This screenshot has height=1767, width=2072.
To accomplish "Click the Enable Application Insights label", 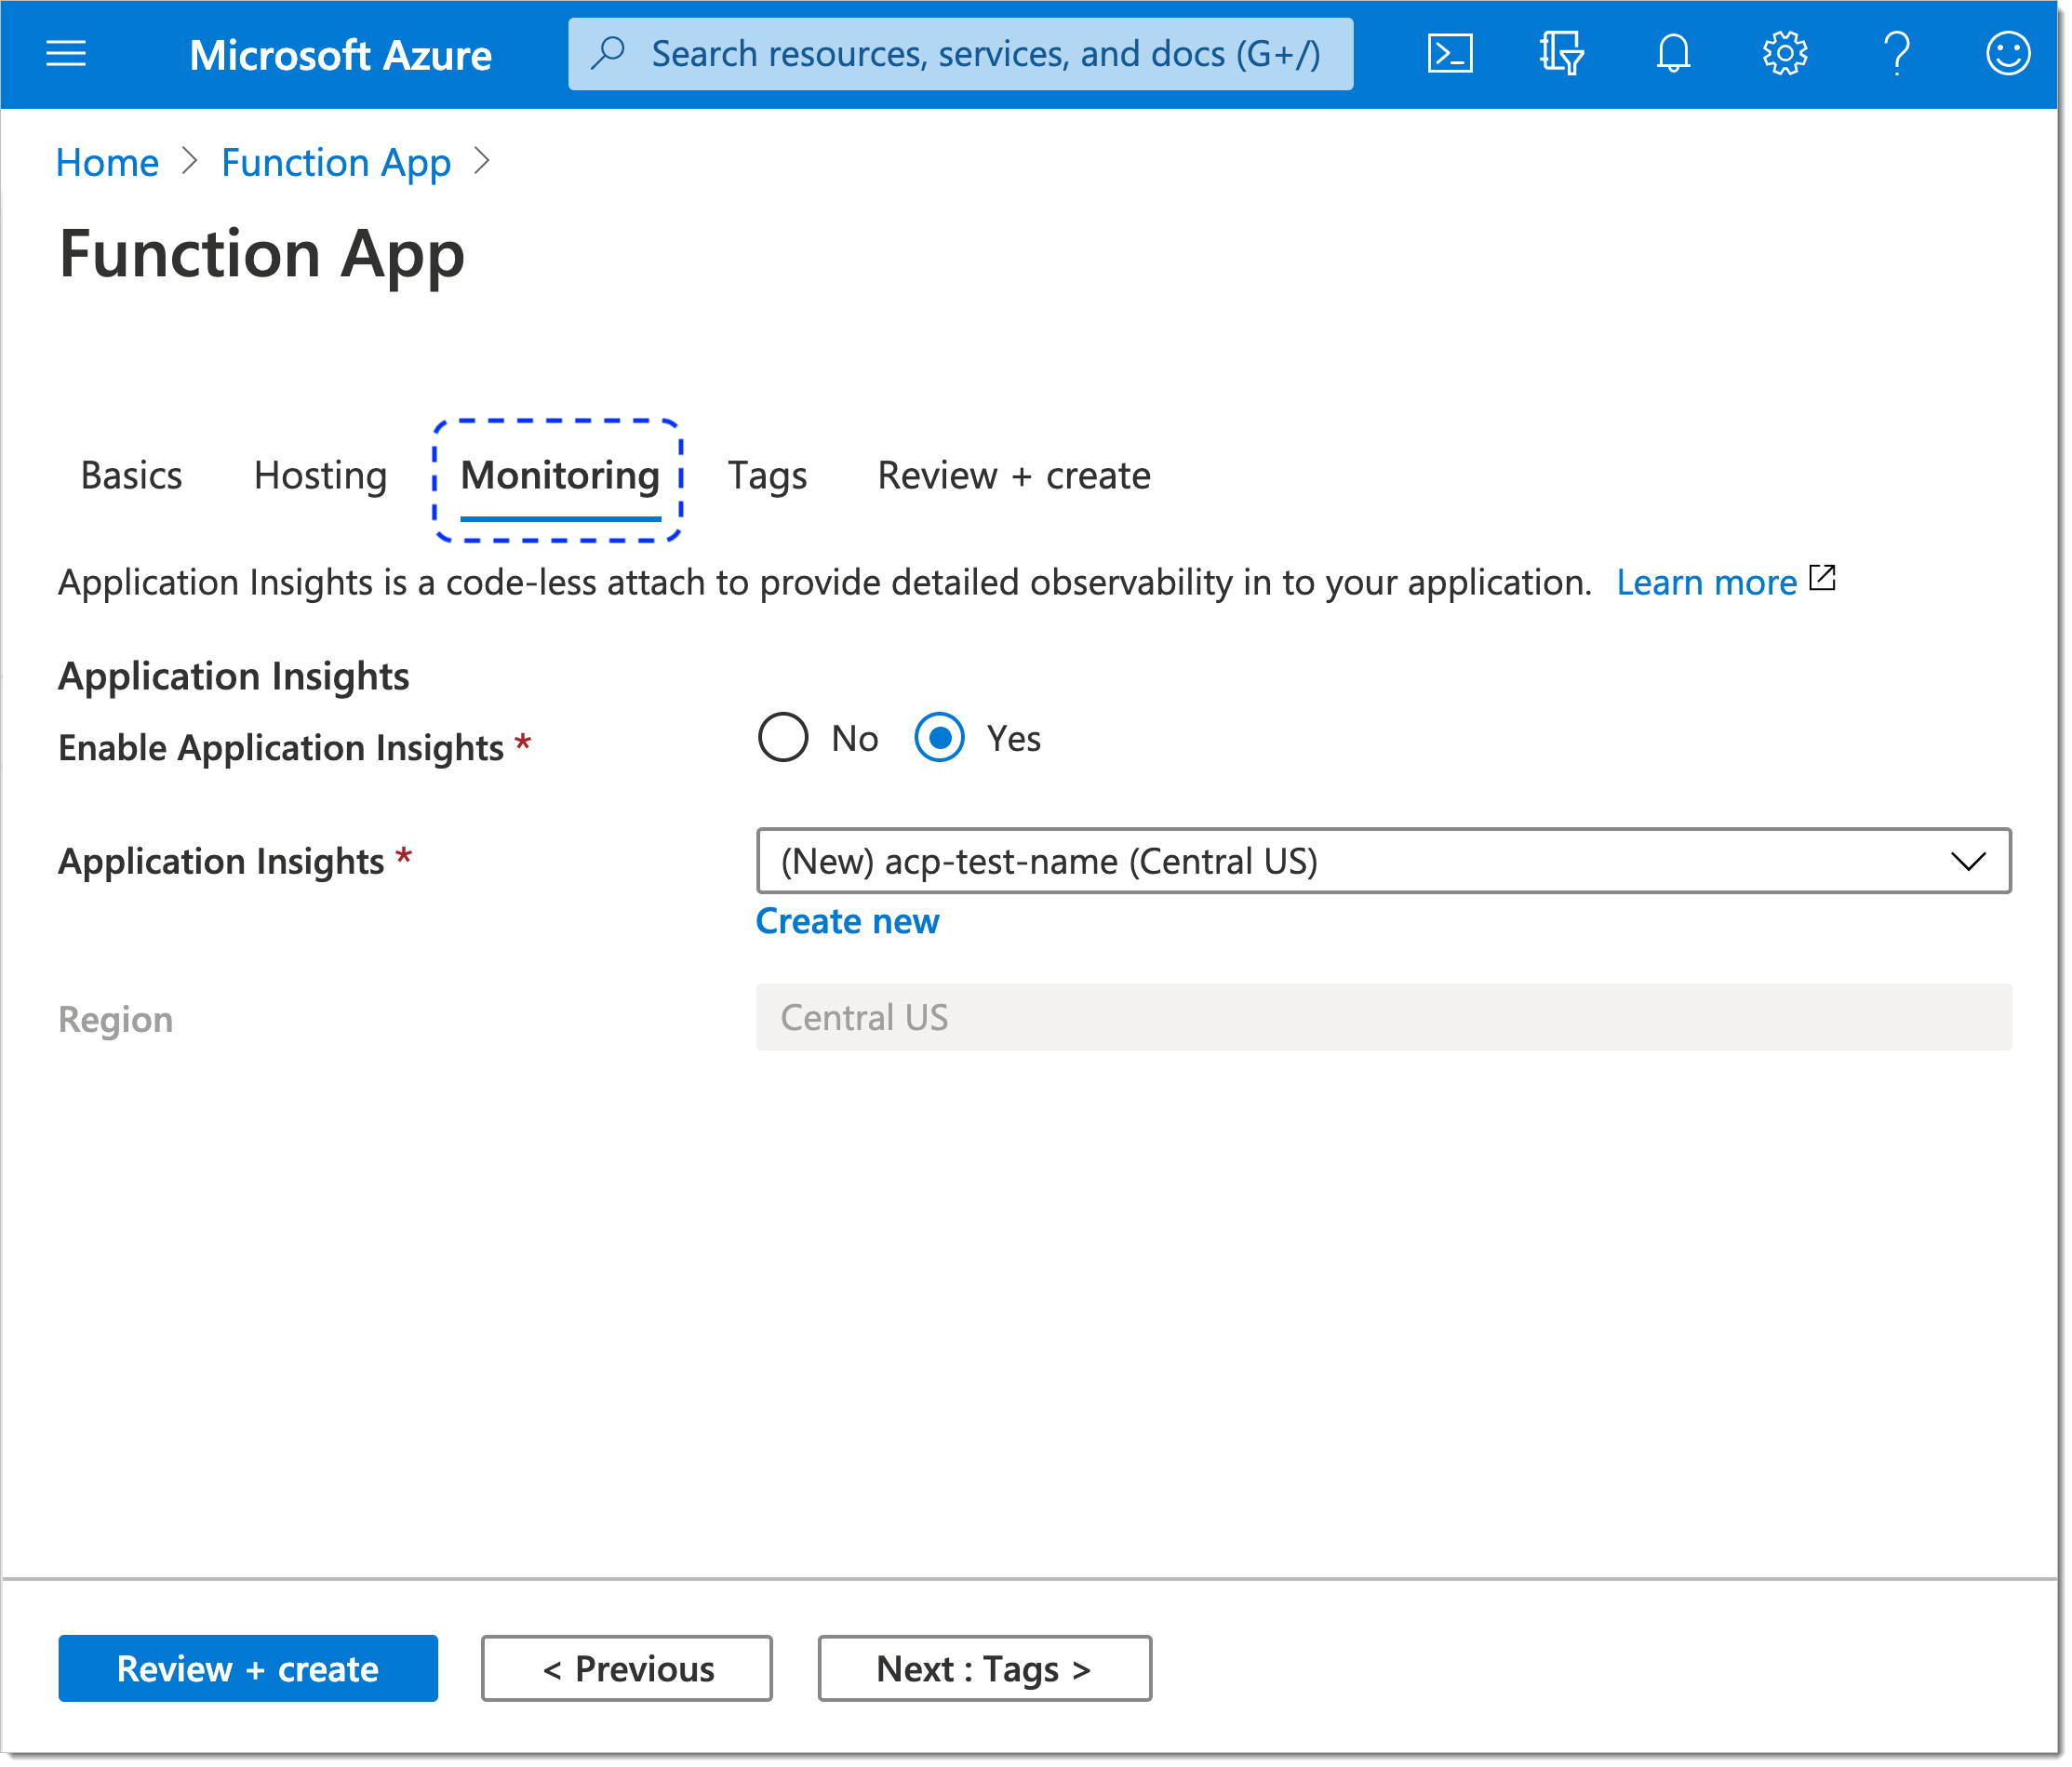I will click(x=281, y=747).
